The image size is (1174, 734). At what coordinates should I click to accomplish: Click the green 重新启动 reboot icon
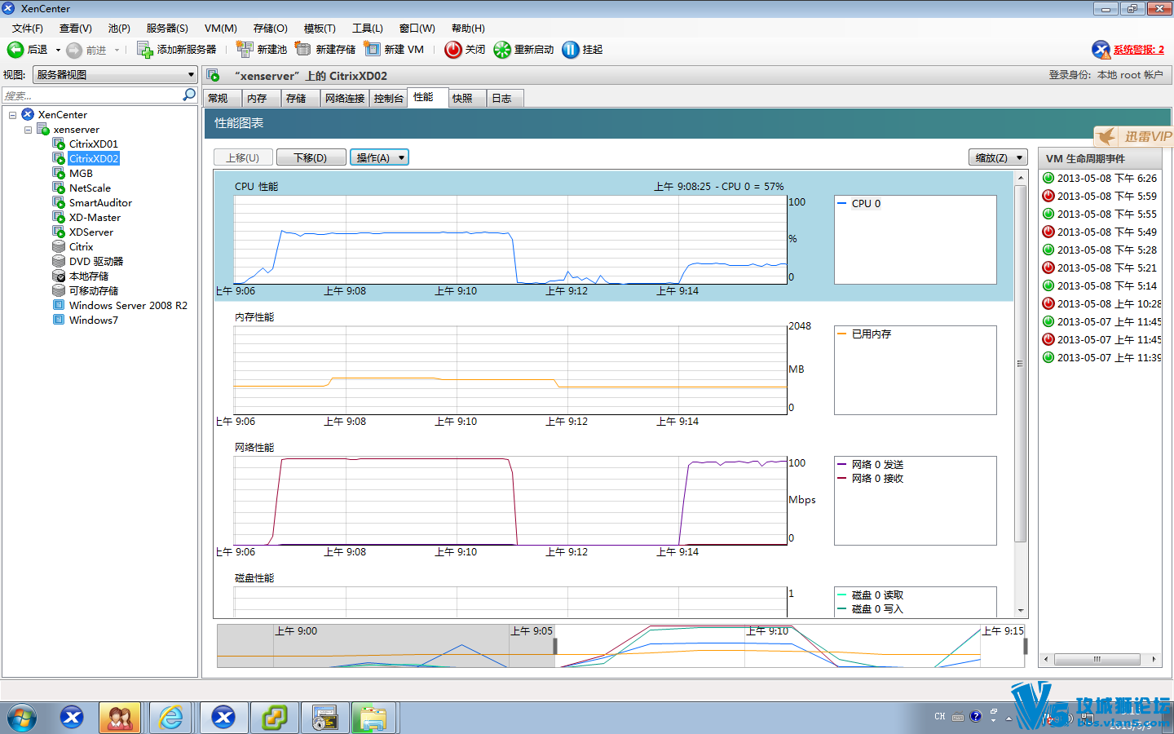502,50
